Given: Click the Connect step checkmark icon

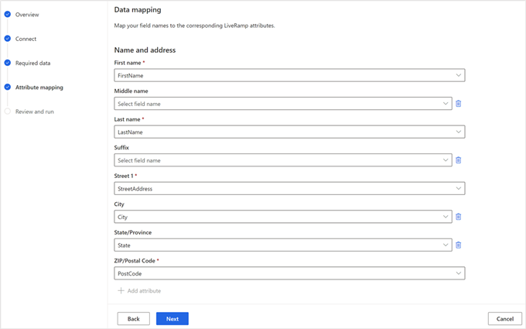Looking at the screenshot, I should [x=8, y=39].
